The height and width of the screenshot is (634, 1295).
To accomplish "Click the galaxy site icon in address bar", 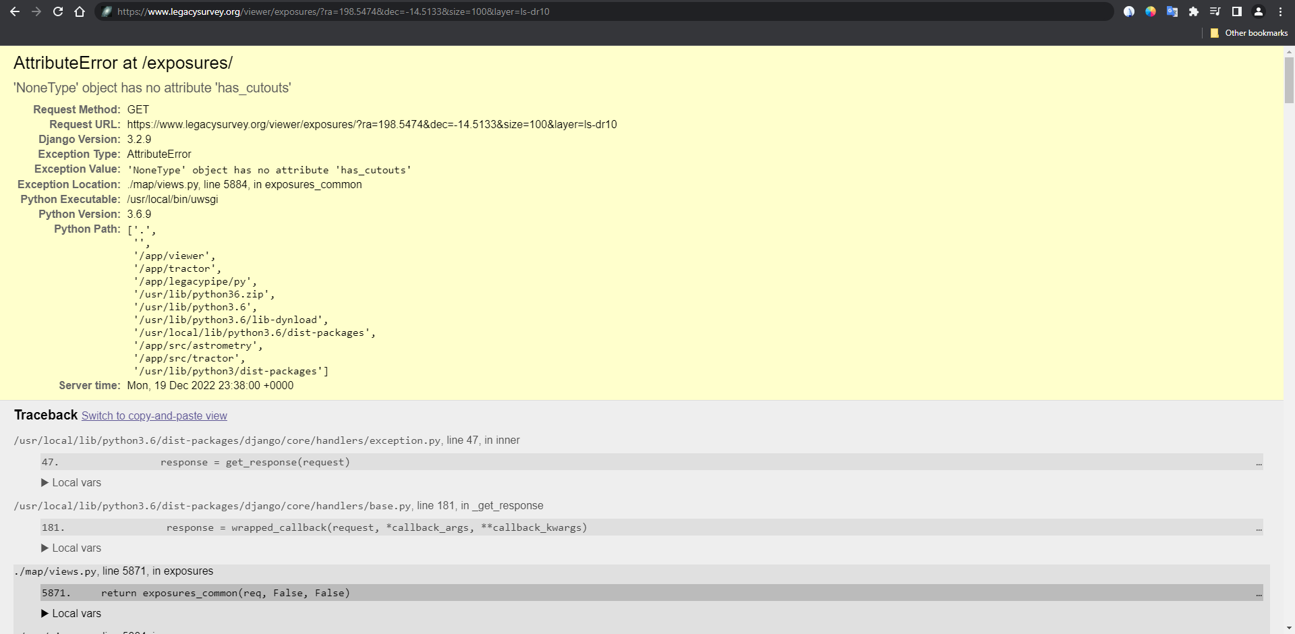I will point(106,11).
